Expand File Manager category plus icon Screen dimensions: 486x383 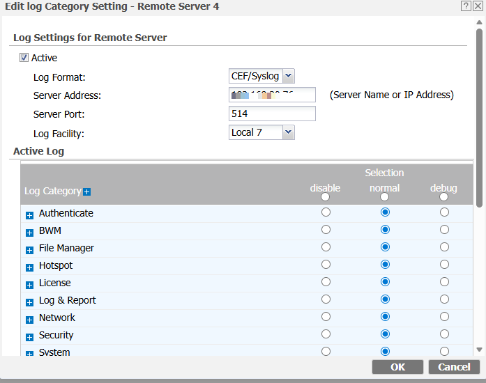click(29, 249)
